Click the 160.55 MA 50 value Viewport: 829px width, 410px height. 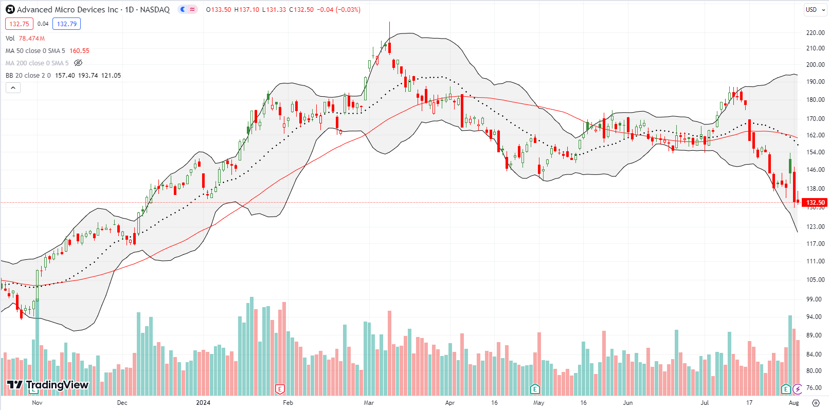tap(80, 51)
